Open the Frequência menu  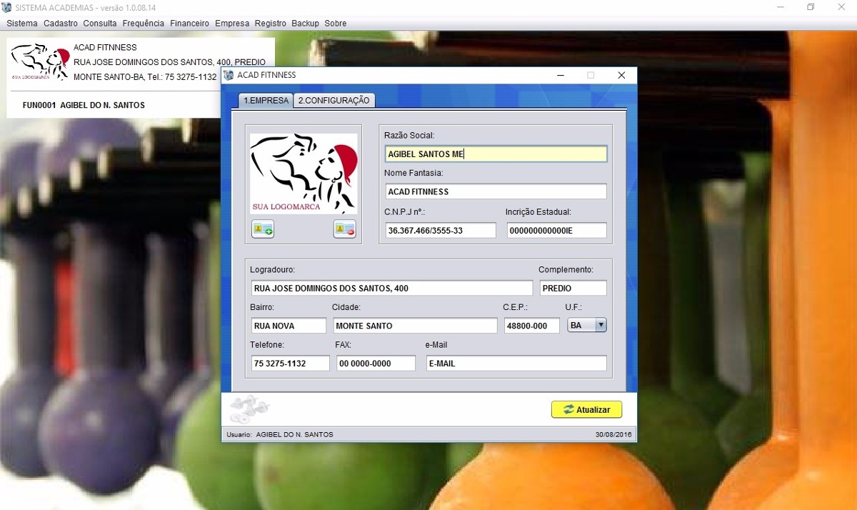(144, 23)
